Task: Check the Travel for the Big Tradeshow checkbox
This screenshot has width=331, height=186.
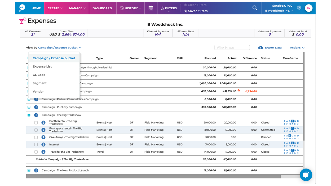Action: 36,152
